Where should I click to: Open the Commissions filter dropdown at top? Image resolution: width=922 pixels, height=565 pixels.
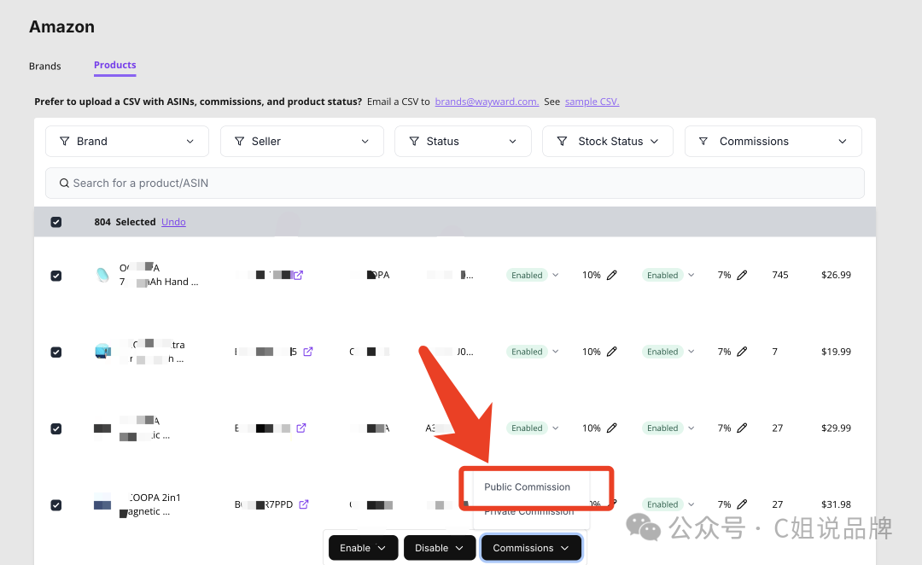click(x=773, y=142)
